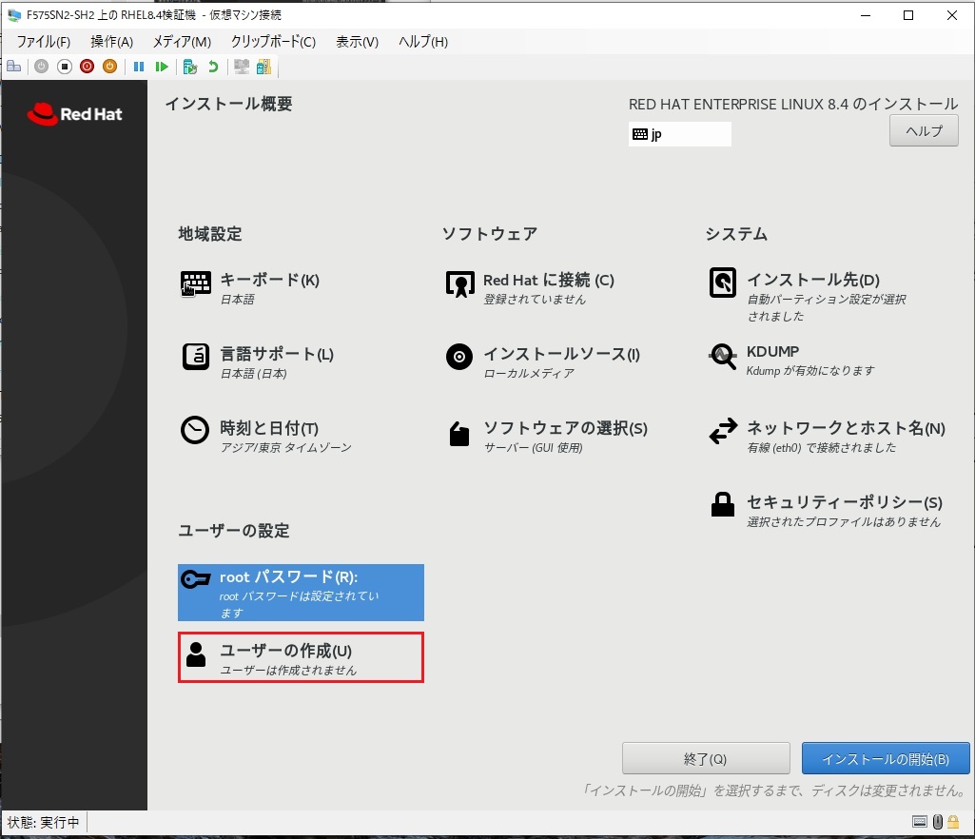This screenshot has width=975, height=839.
Task: Click the 状態: 実行中 status text
Action: pos(44,822)
